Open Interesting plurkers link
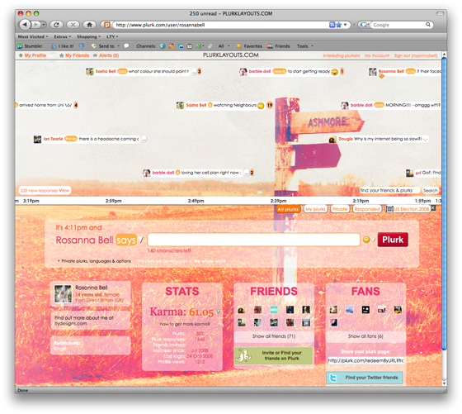This screenshot has height=414, width=462. pos(342,55)
